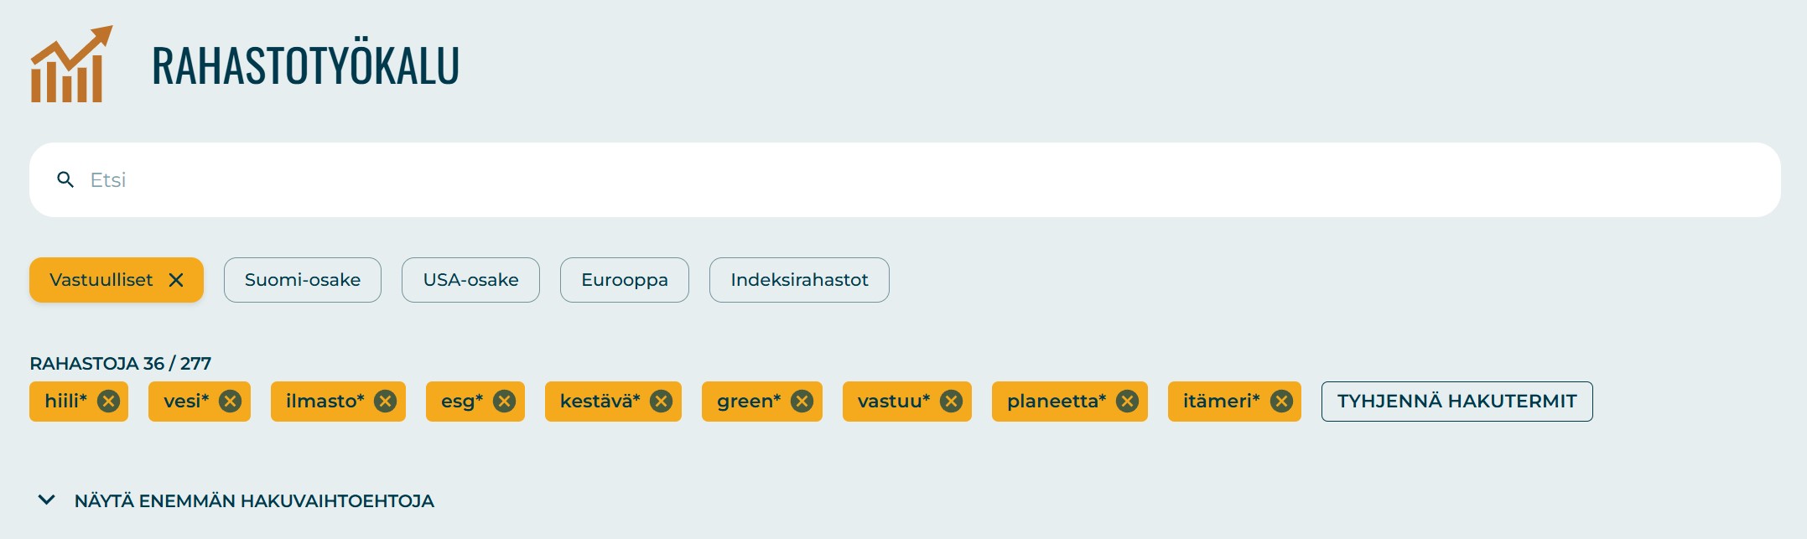This screenshot has height=539, width=1807.
Task: Expand Näytä enemmän hakuvaihtoehtoja chevron
Action: [x=47, y=500]
